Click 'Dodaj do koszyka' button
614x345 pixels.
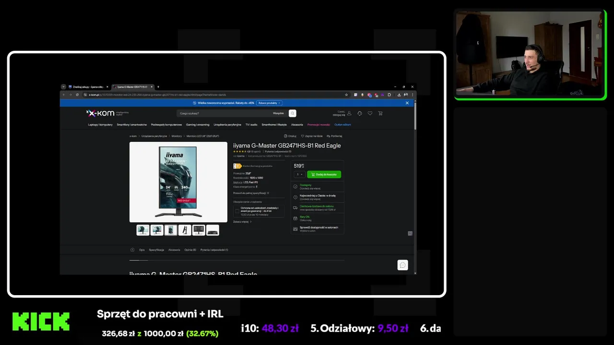[x=324, y=174]
